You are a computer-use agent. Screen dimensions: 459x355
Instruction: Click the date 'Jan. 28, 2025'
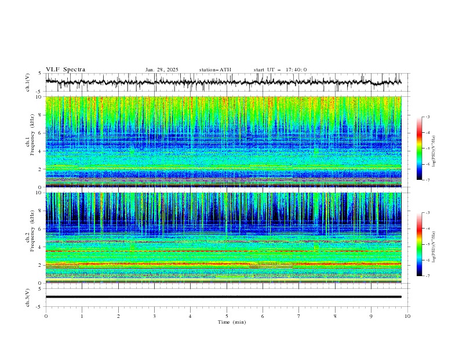point(162,70)
